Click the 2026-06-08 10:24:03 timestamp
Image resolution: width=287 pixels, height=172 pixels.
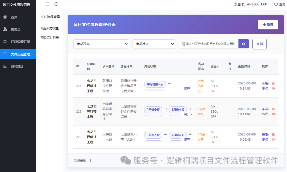[247, 86]
